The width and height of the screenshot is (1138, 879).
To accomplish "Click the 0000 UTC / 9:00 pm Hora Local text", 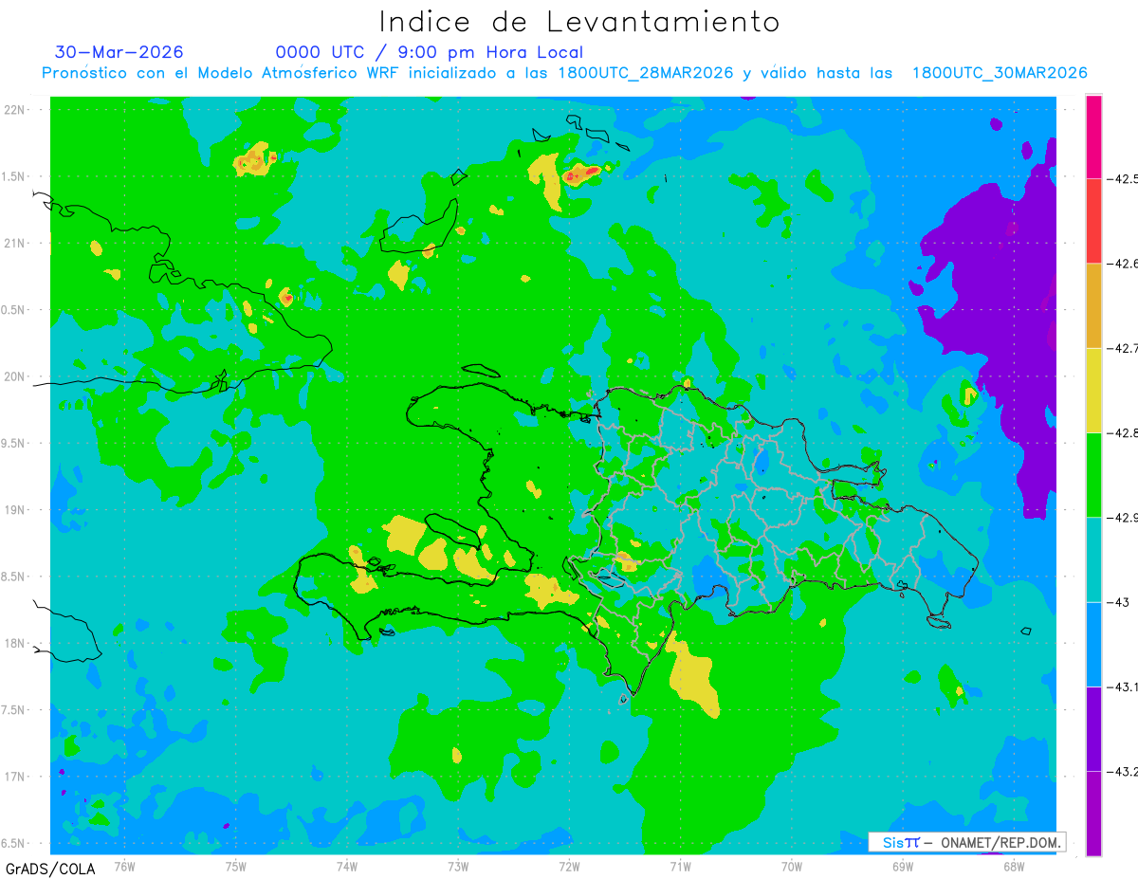I will [430, 52].
